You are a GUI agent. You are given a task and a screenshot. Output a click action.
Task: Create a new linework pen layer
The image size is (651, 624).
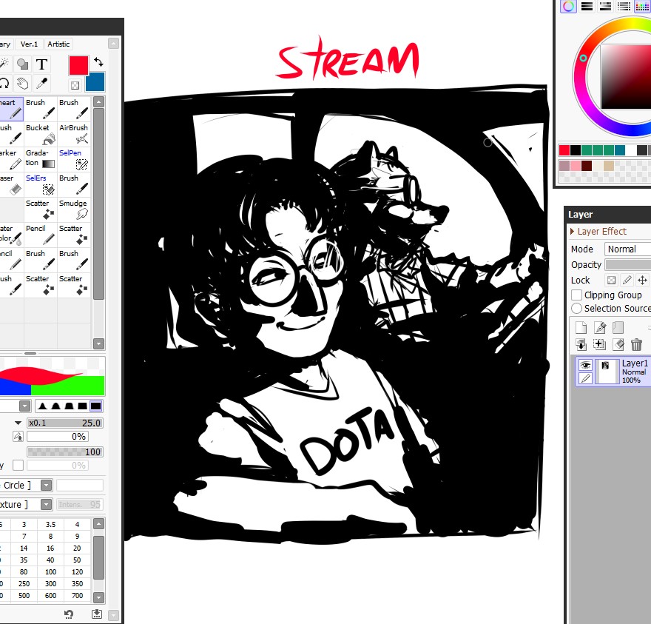pos(599,327)
